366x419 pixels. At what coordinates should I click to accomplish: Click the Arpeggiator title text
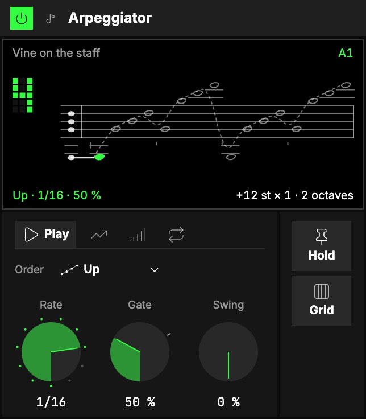click(x=110, y=18)
